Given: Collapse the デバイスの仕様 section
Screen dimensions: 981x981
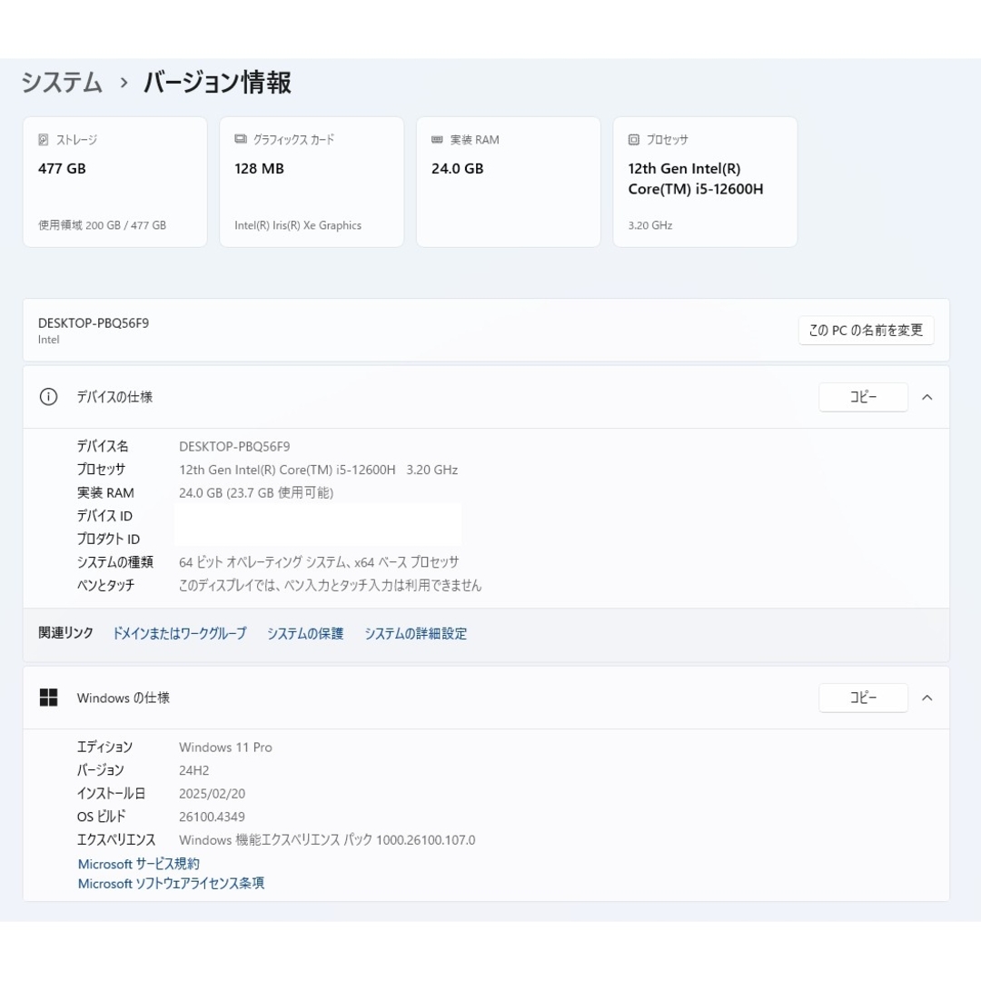Looking at the screenshot, I should tap(927, 397).
